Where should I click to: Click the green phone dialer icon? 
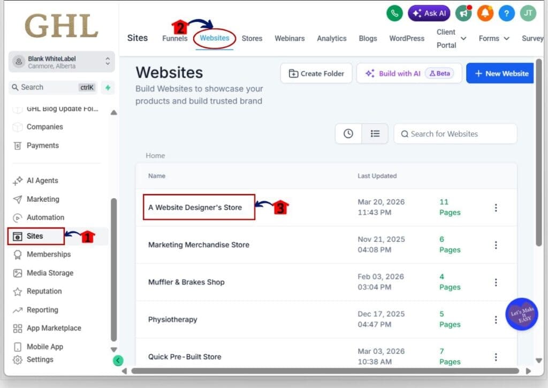click(394, 13)
